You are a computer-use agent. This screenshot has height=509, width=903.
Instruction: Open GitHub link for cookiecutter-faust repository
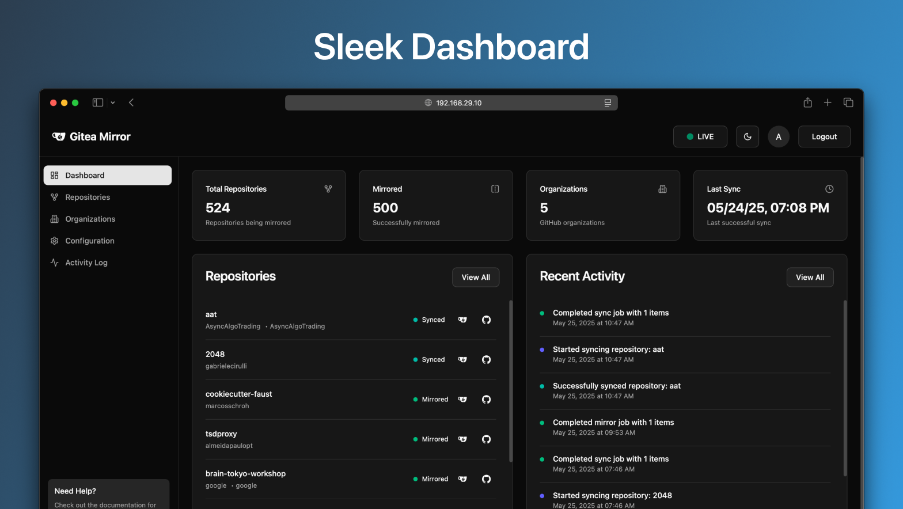click(x=486, y=400)
